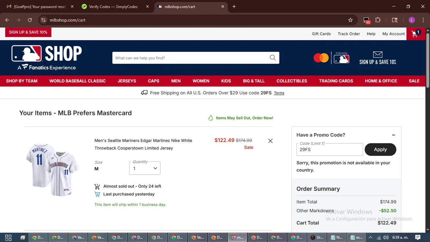Switch to the Gmail Goaffpro tab
The height and width of the screenshot is (242, 430).
click(x=40, y=7)
